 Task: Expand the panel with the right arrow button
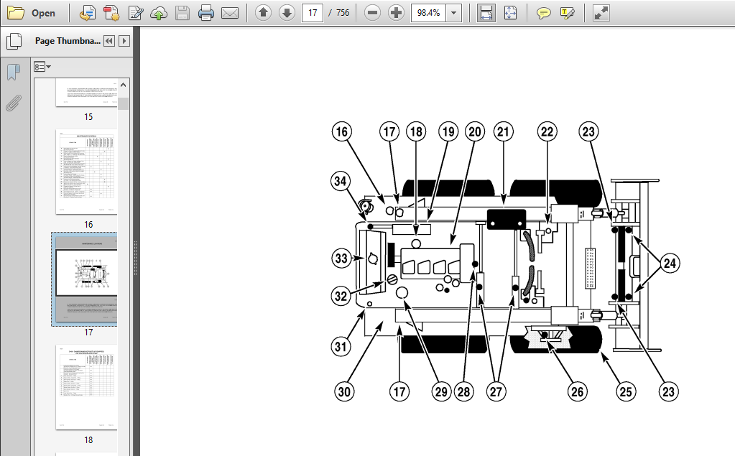(x=124, y=41)
